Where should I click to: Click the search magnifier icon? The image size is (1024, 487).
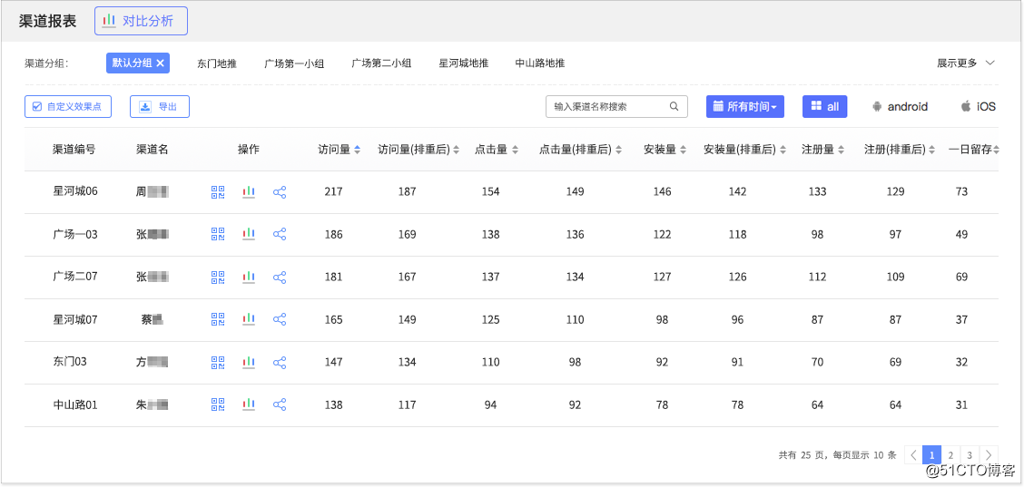674,106
